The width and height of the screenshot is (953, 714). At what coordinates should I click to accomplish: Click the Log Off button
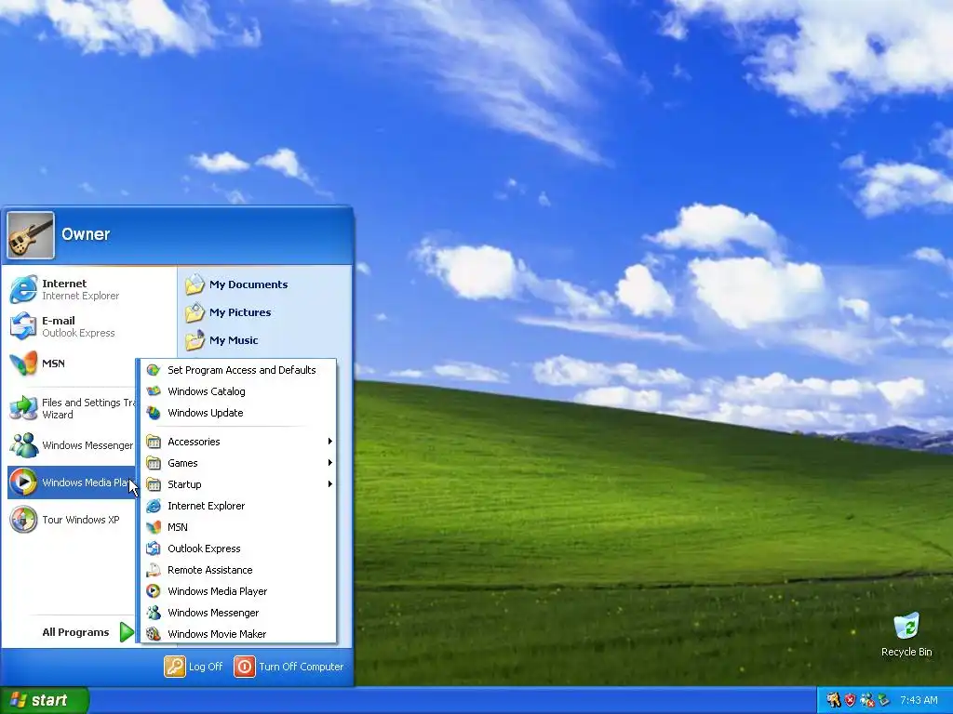pyautogui.click(x=194, y=667)
